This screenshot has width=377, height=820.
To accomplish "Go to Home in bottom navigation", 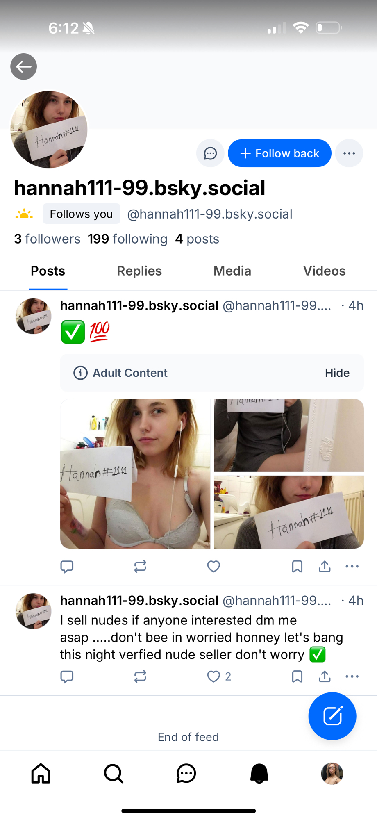I will click(41, 774).
